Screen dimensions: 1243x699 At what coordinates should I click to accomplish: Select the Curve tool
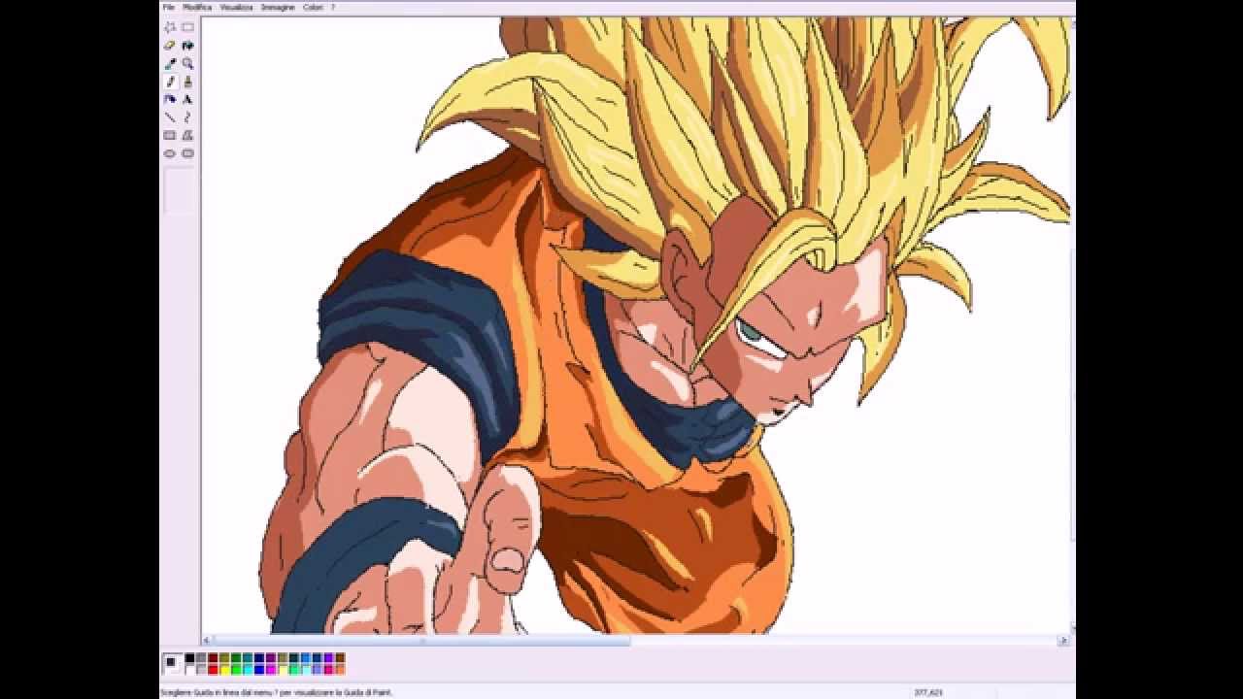(187, 117)
